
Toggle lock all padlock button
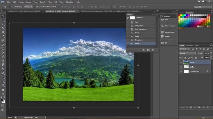[x=196, y=58]
